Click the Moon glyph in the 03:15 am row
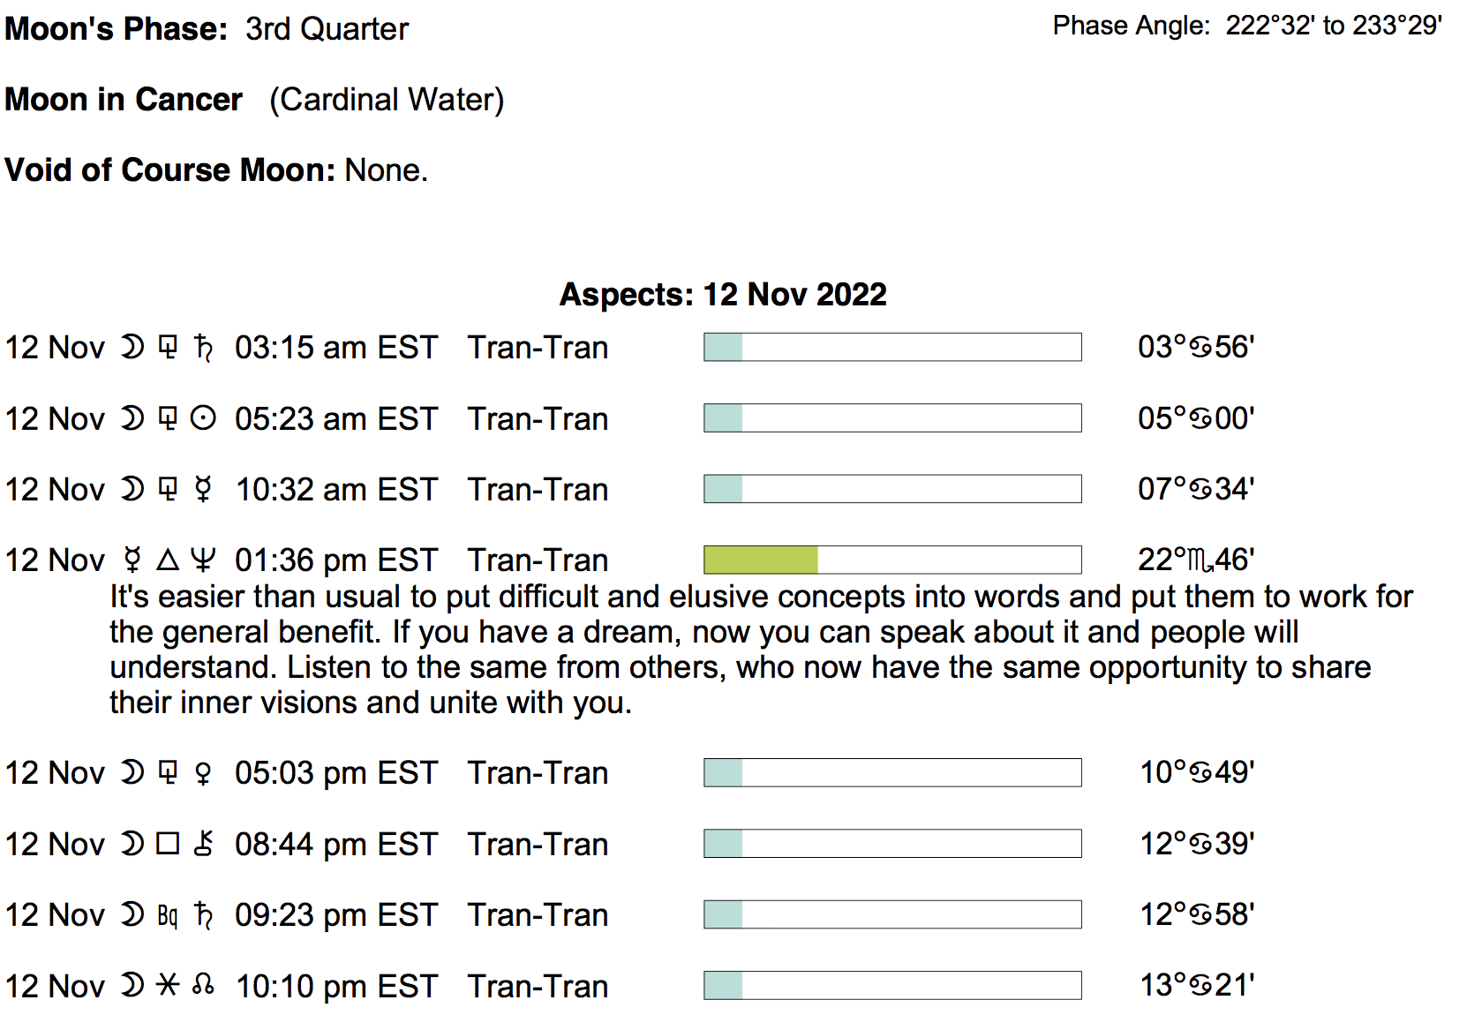Viewport: 1467px width, 1015px height. tap(132, 348)
